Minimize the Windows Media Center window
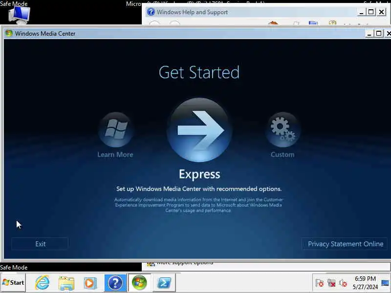Viewport: 391px width, 293px height. click(x=369, y=33)
